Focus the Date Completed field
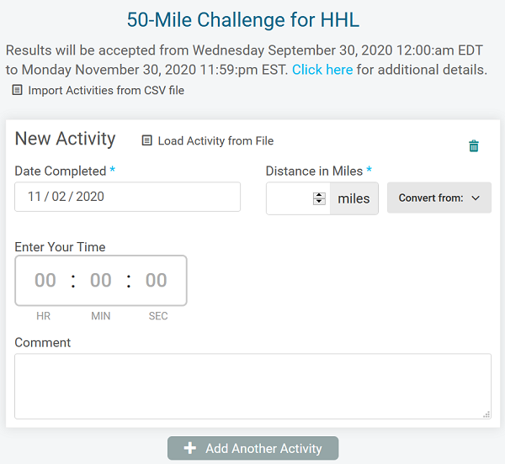The image size is (505, 464). point(128,197)
